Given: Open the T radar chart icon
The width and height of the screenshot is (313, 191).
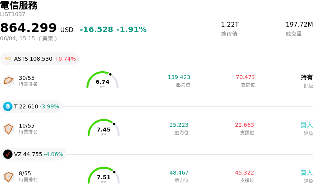Looking at the screenshot, I should 9,129.
